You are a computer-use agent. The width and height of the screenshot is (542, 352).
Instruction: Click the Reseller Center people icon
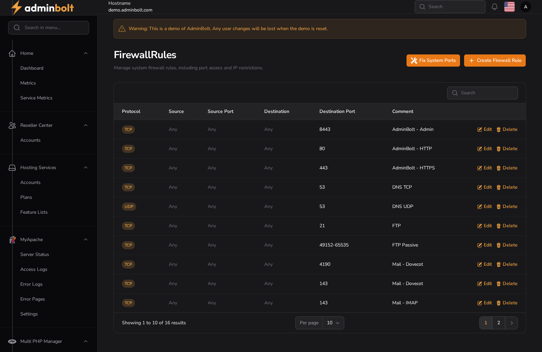pyautogui.click(x=12, y=125)
